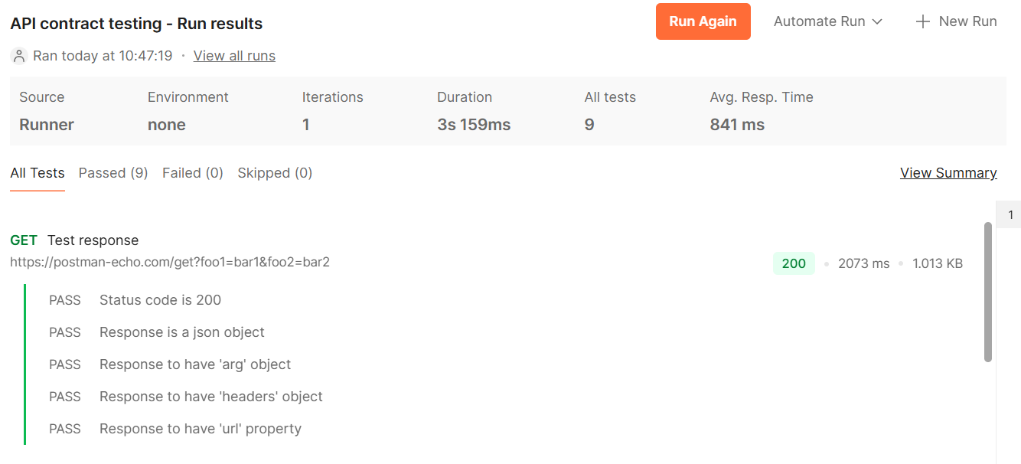Screen dimensions: 1021x464
Task: Switch to the Passed (9) tab
Action: point(113,173)
